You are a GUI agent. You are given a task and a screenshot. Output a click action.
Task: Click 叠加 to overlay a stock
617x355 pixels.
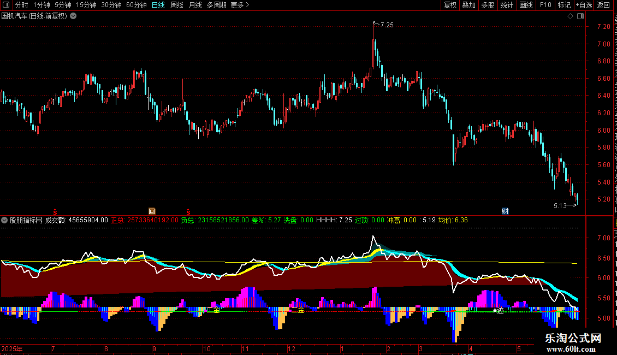[x=469, y=5]
